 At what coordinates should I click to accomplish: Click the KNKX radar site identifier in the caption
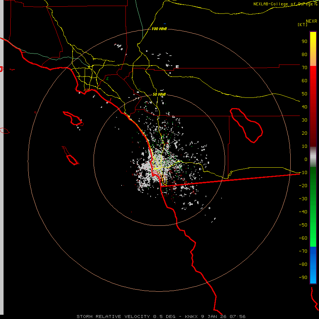click(x=192, y=317)
